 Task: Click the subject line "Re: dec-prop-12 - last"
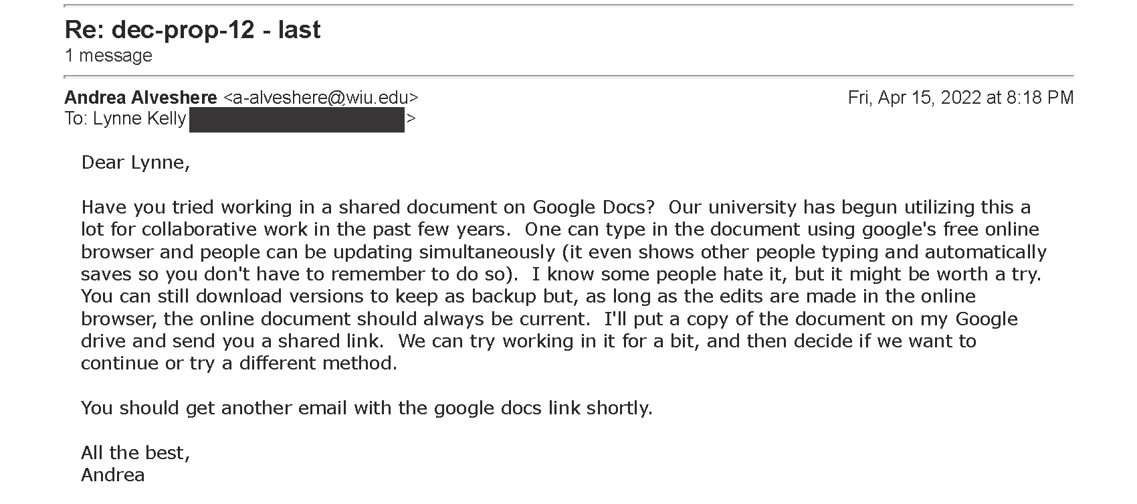pos(193,29)
